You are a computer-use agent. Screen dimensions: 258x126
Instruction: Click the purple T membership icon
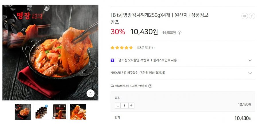[112, 60]
